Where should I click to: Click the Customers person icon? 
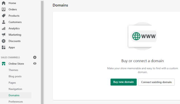(x=4, y=22)
